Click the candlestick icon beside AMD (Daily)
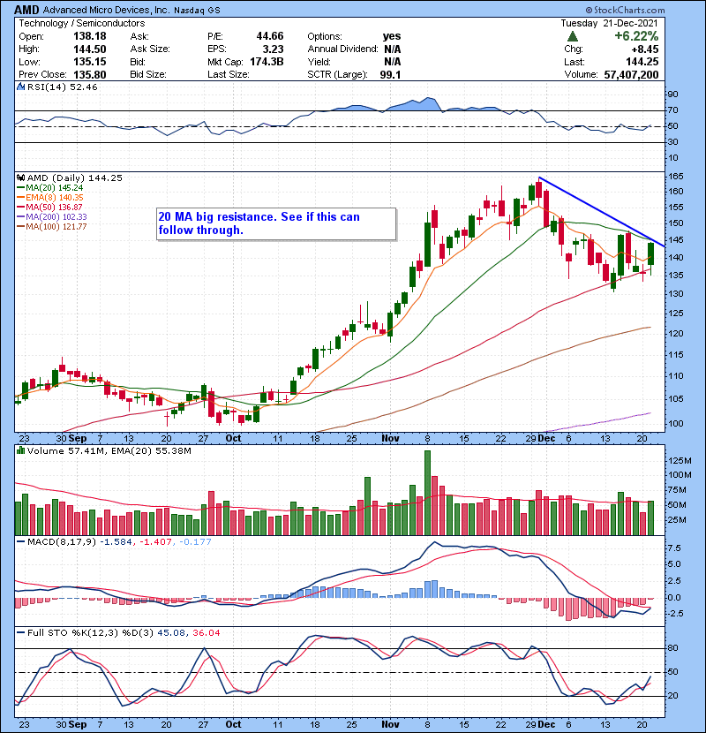 (20, 178)
